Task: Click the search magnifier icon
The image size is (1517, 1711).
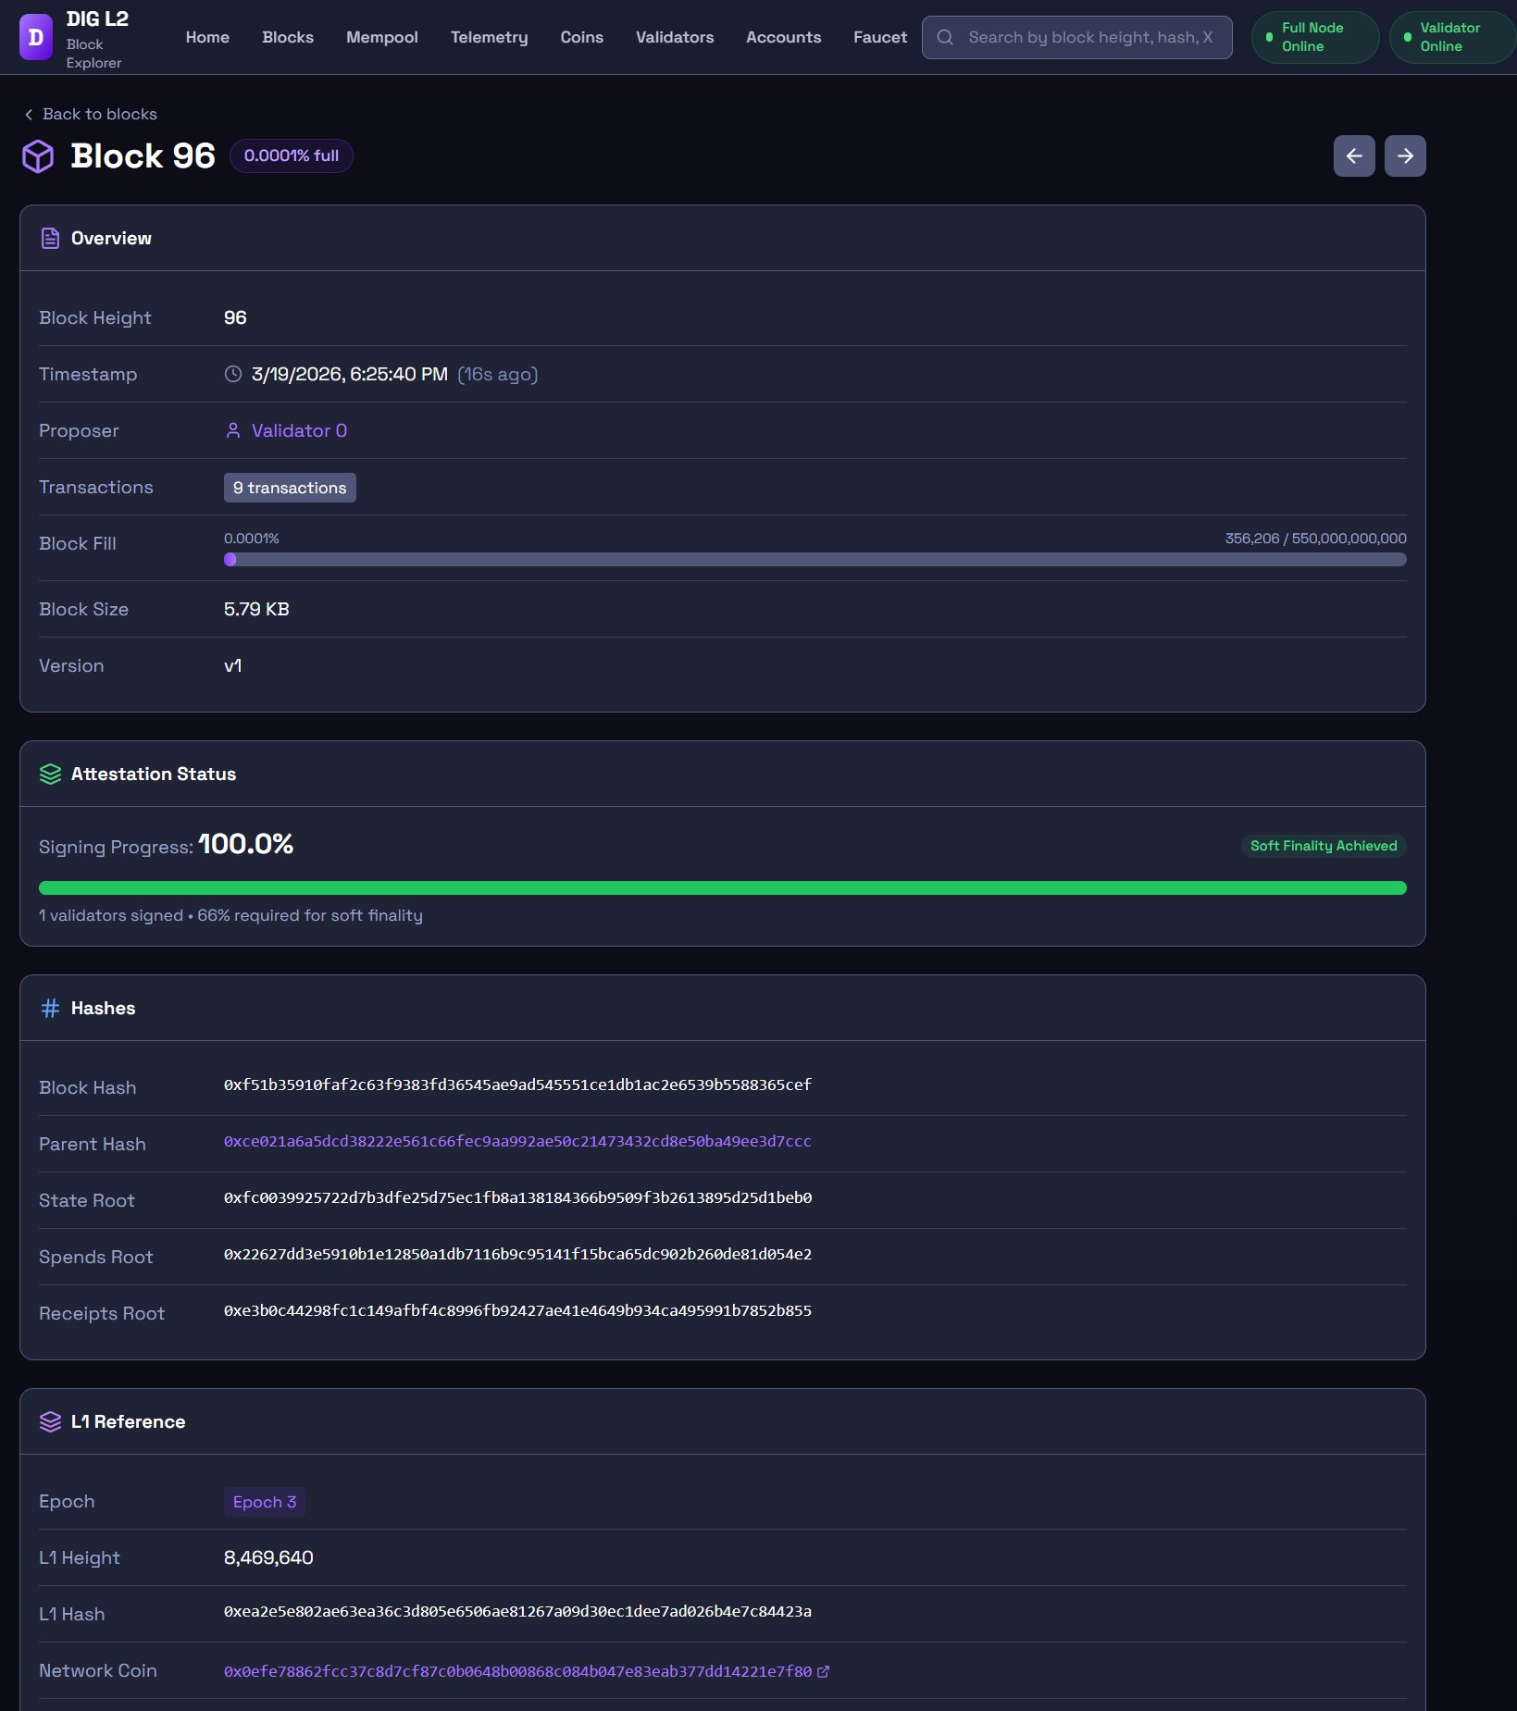Action: tap(944, 37)
